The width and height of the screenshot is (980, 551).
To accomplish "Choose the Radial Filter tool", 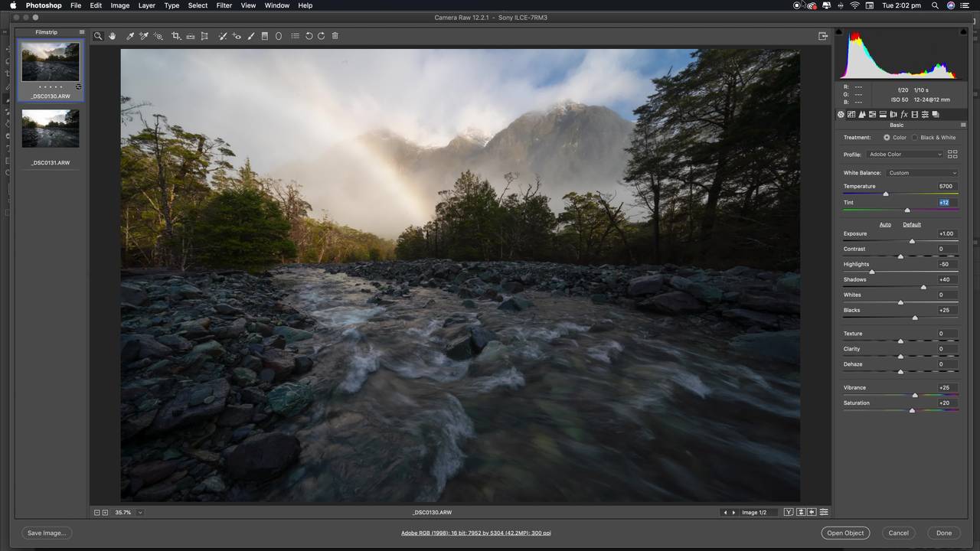I will tap(279, 36).
